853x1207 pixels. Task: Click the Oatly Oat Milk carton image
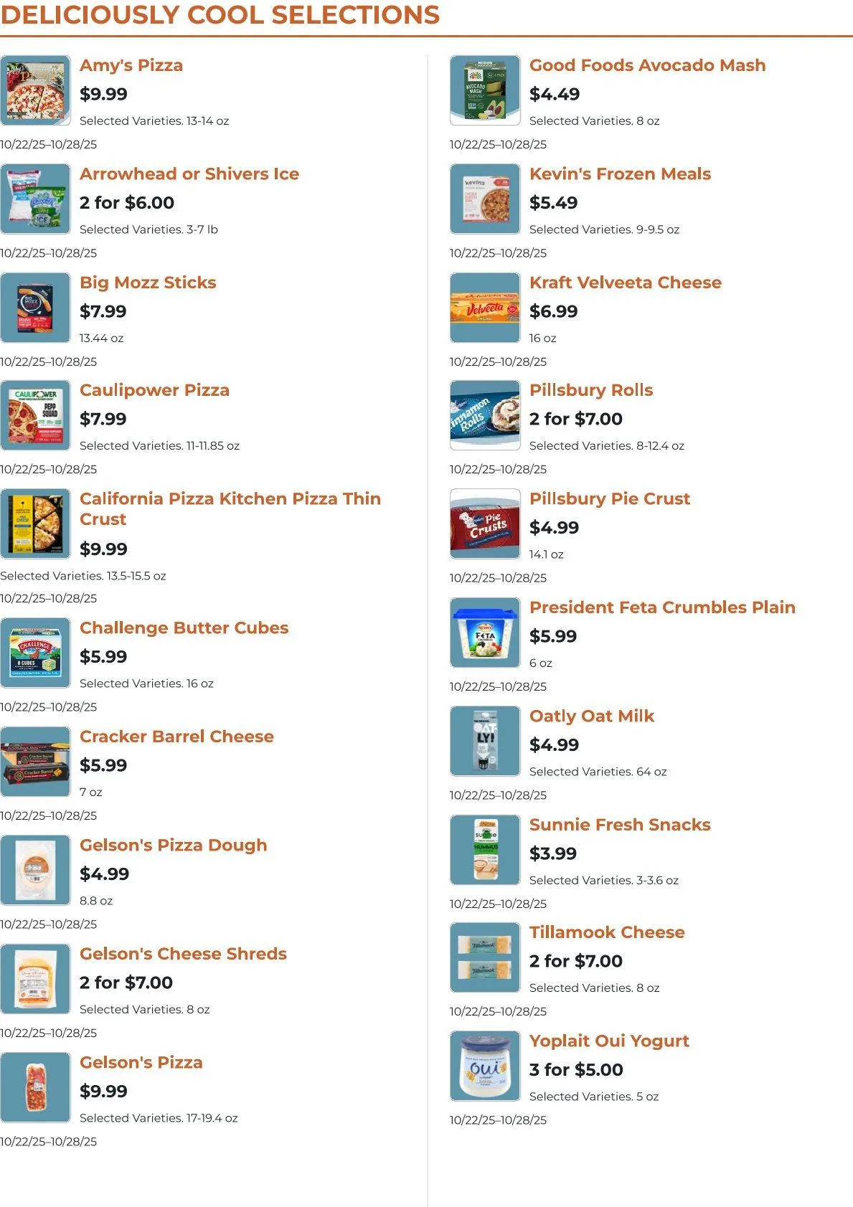click(x=485, y=741)
